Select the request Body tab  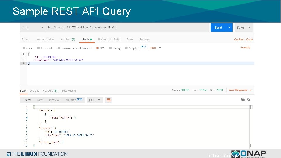pos(87,39)
